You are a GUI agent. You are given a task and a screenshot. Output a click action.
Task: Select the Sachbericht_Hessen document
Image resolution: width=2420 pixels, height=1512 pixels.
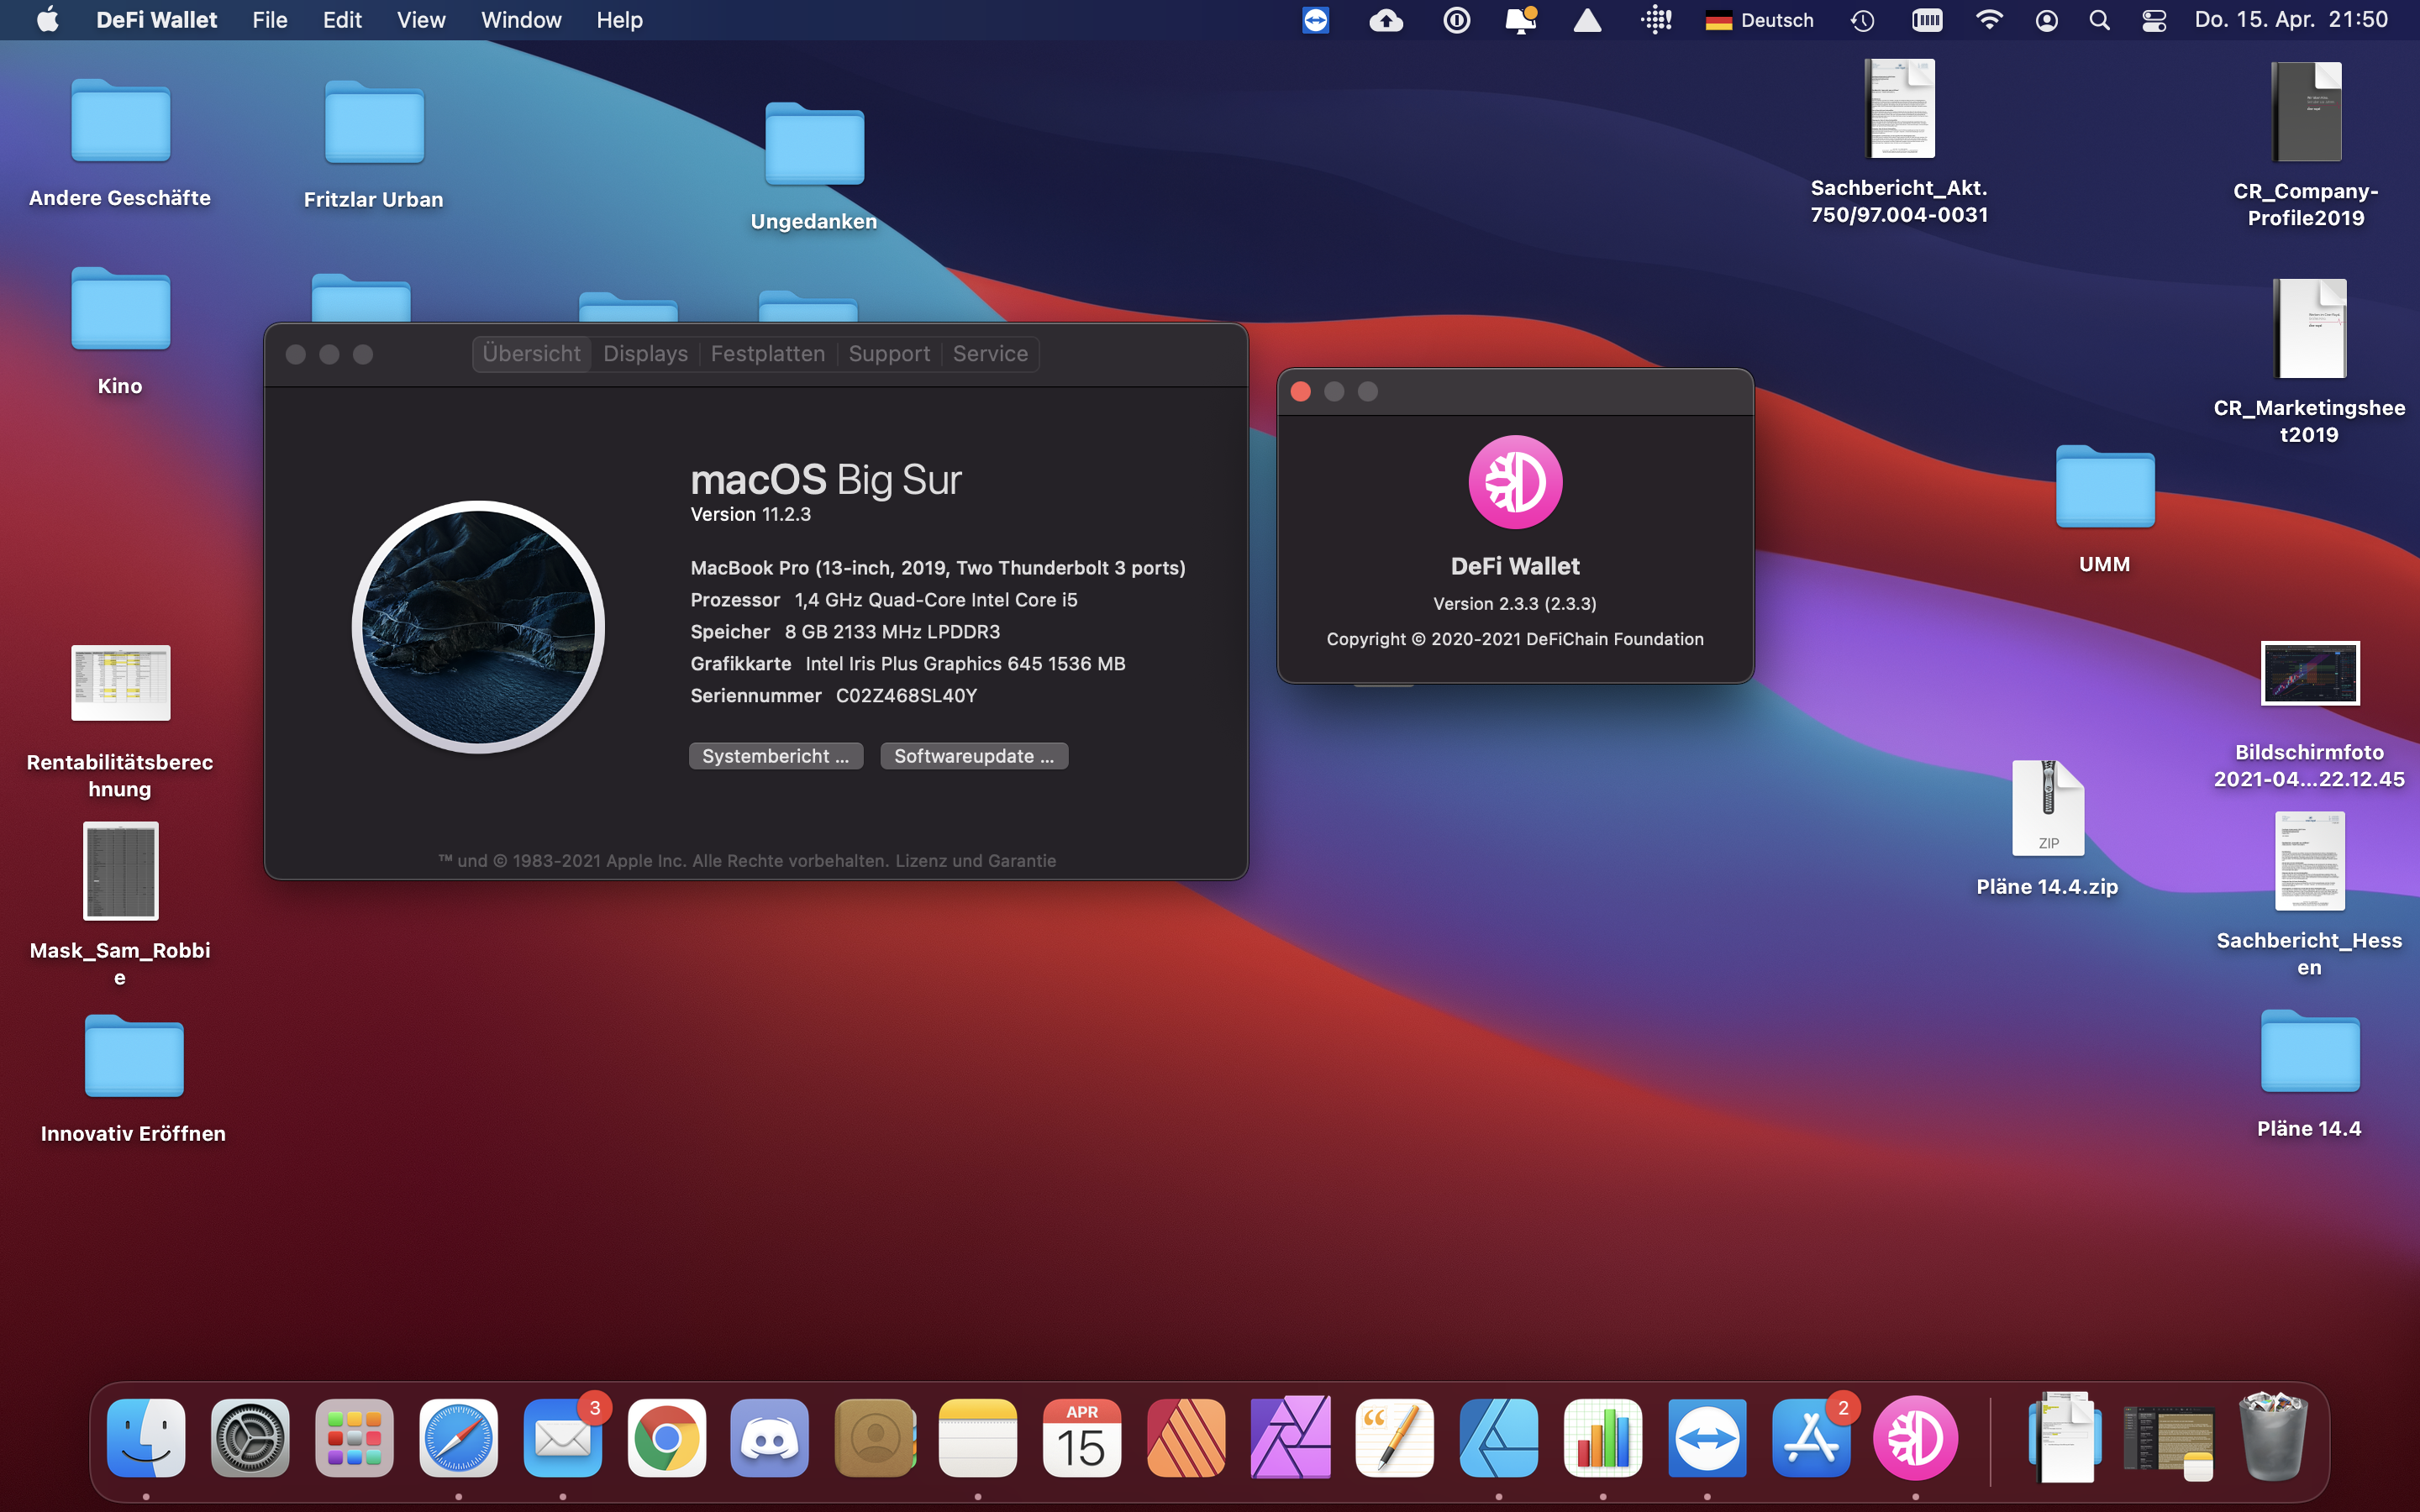2309,861
